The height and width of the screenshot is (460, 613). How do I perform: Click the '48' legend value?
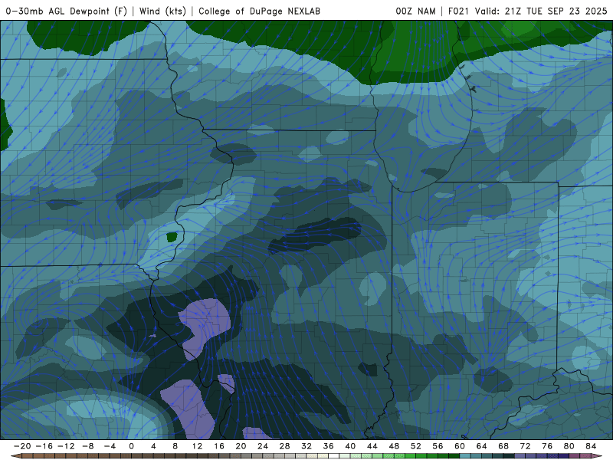coord(394,446)
